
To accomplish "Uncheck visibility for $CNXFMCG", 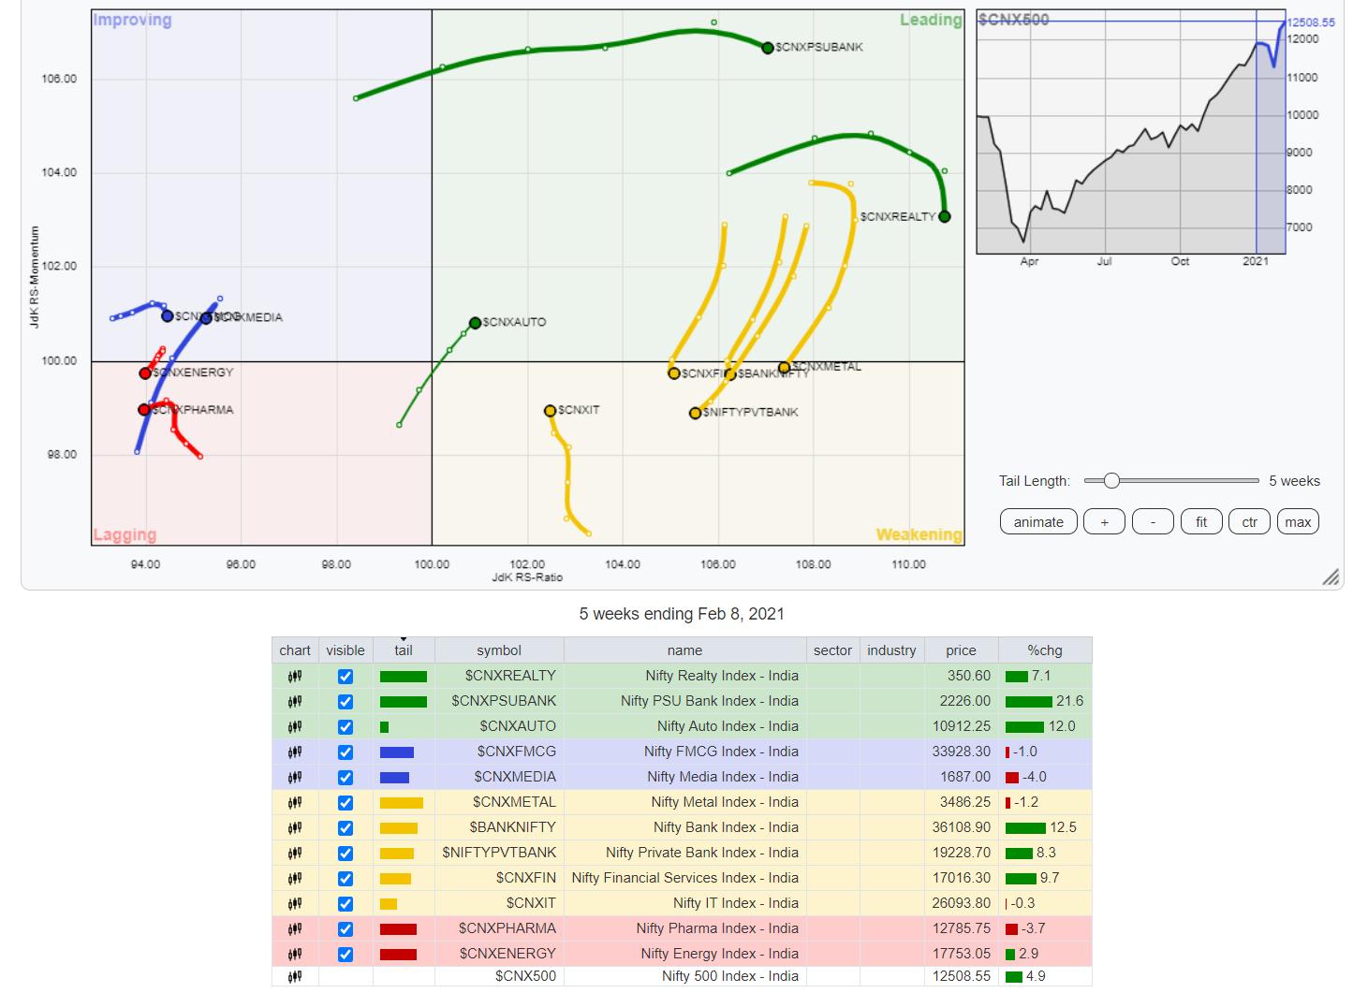I will click(x=346, y=752).
